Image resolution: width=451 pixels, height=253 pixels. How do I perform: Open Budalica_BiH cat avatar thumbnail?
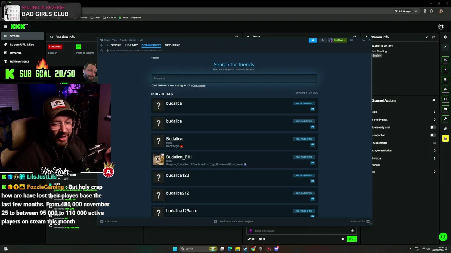pos(159,159)
